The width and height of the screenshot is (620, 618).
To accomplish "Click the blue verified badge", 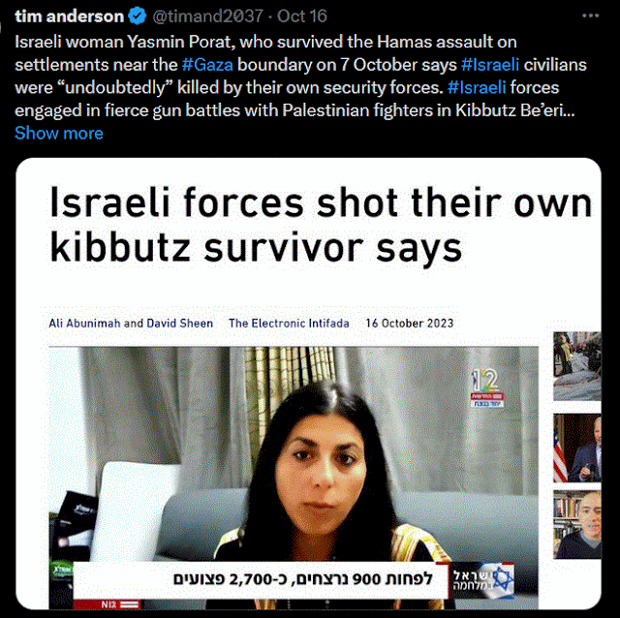I will [x=138, y=16].
